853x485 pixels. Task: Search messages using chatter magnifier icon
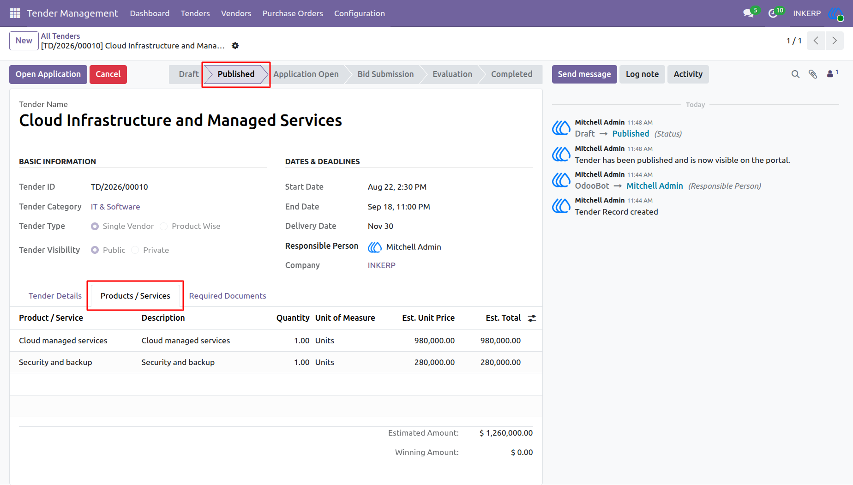[795, 74]
